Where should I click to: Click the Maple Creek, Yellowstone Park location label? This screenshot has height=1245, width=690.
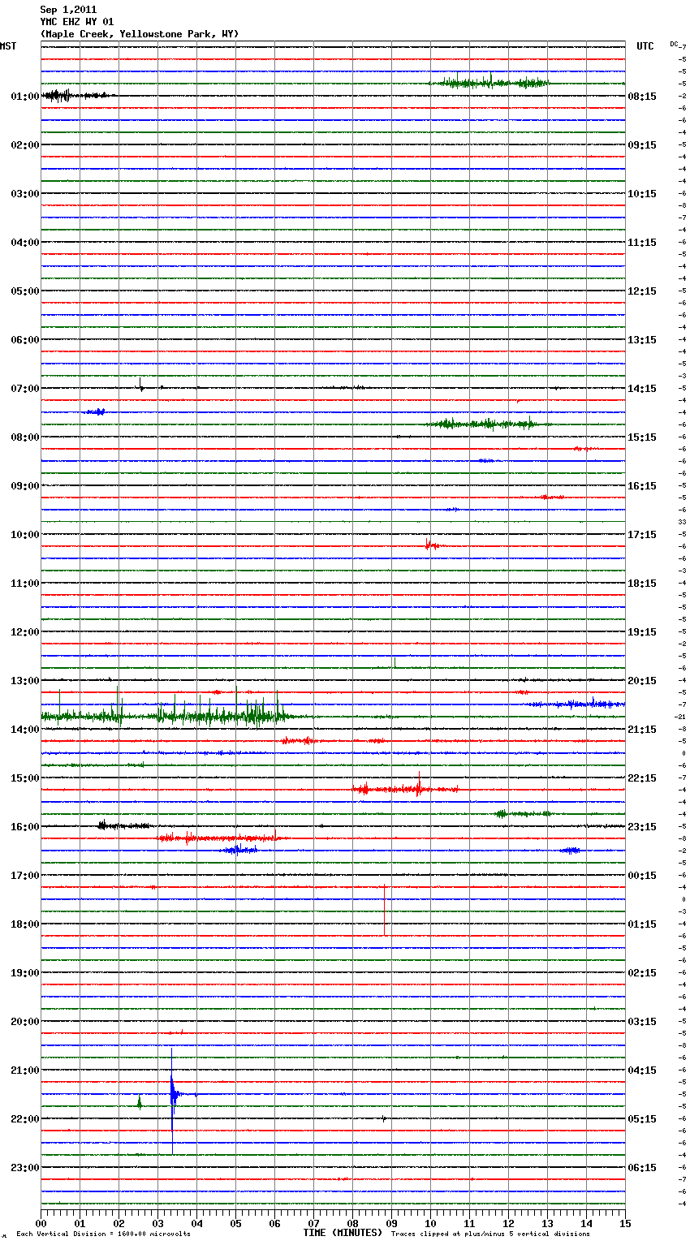[140, 34]
